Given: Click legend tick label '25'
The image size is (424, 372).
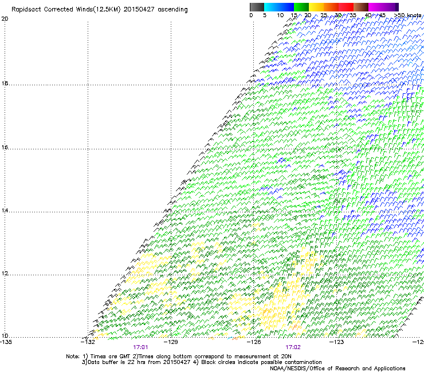Looking at the screenshot, I should click(x=324, y=15).
